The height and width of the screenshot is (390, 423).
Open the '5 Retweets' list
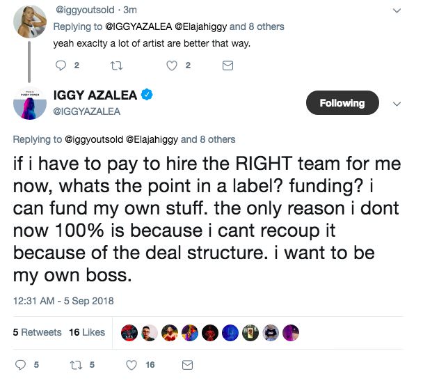click(x=37, y=332)
